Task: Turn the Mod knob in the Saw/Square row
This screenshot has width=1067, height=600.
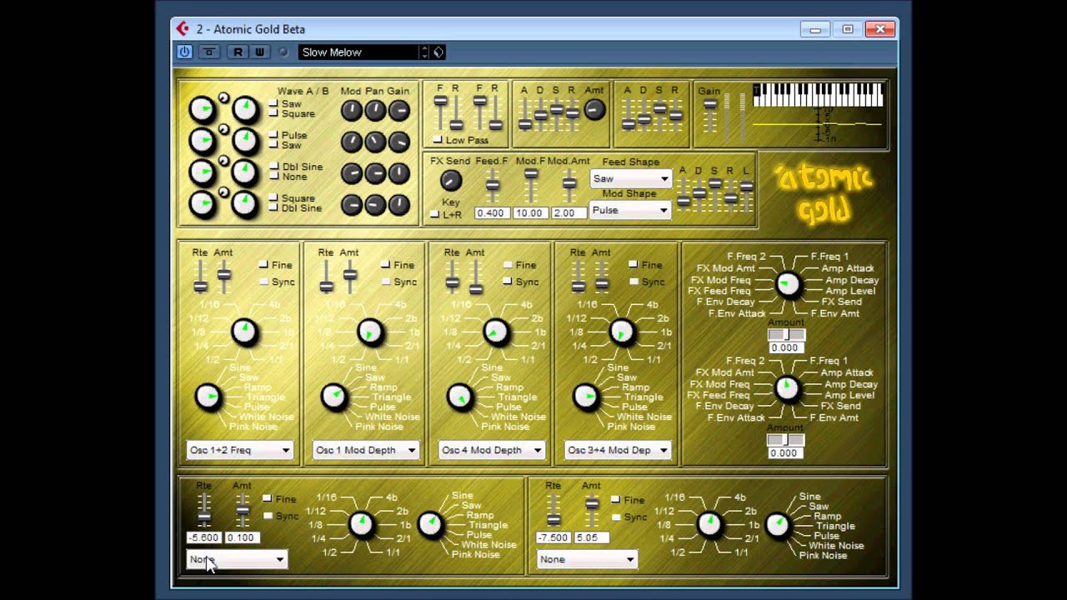Action: (x=352, y=110)
